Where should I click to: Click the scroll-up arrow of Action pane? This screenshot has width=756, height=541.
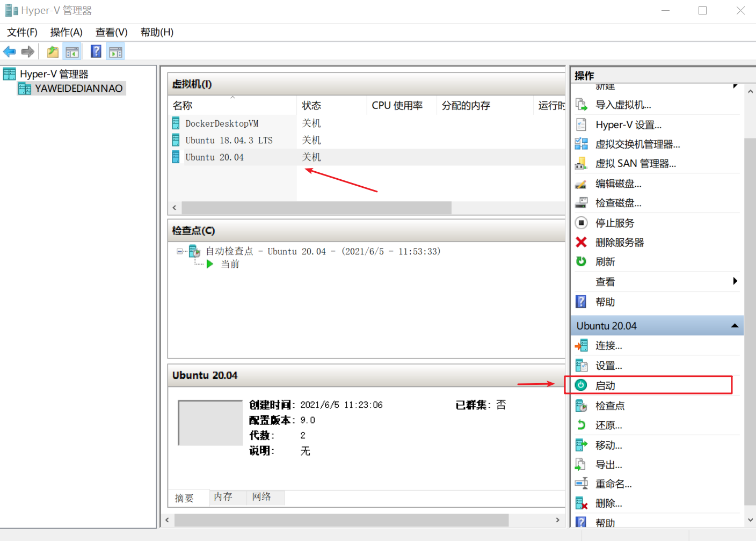click(750, 91)
